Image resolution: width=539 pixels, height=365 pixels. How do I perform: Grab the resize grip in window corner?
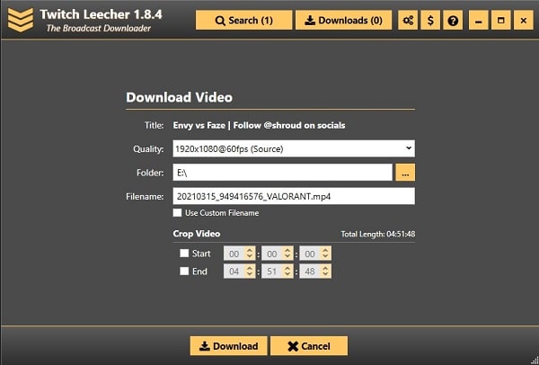click(535, 361)
